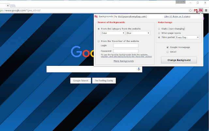Visit the WallpapersEveryDay.com link
Image resolution: width=209 pixels, height=131 pixels.
point(132,16)
